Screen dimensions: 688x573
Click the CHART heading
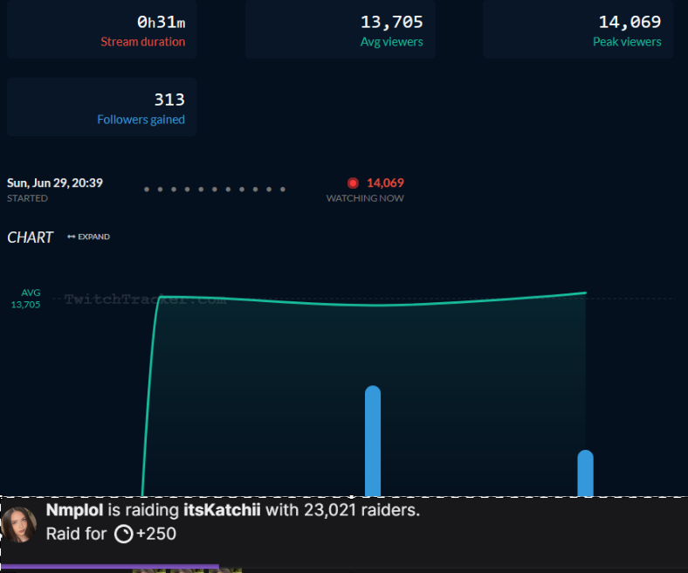tap(30, 237)
